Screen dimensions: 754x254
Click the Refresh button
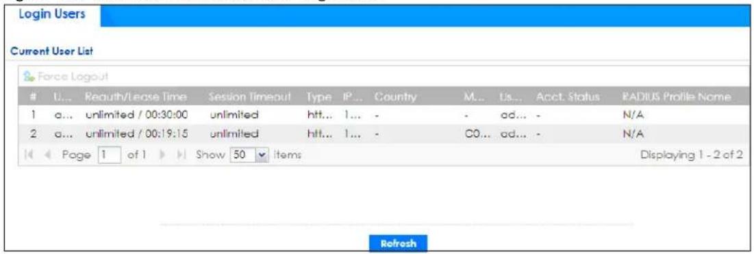point(398,244)
